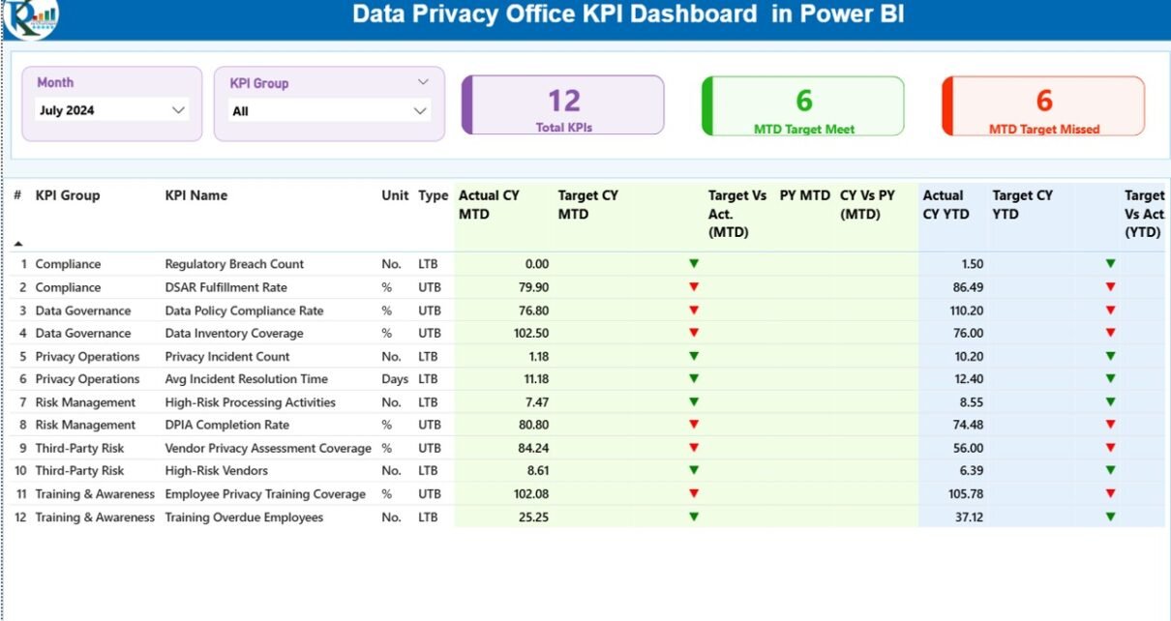Expand the chevron beside the KPI Group slicer title
The image size is (1171, 621).
click(423, 83)
